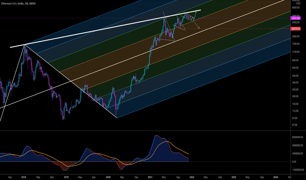Select the magenta 4041.56 current price tag
This screenshot has width=306, height=180.
pos(295,18)
